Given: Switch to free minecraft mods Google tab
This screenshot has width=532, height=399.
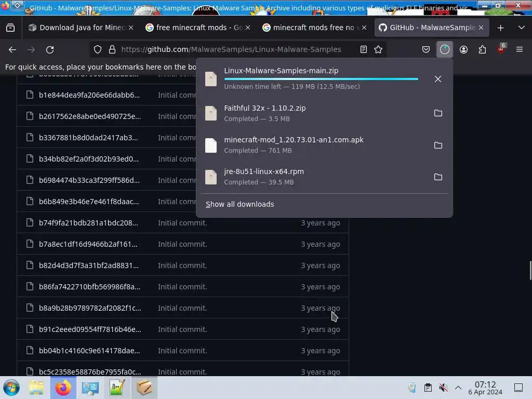Looking at the screenshot, I should click(197, 28).
